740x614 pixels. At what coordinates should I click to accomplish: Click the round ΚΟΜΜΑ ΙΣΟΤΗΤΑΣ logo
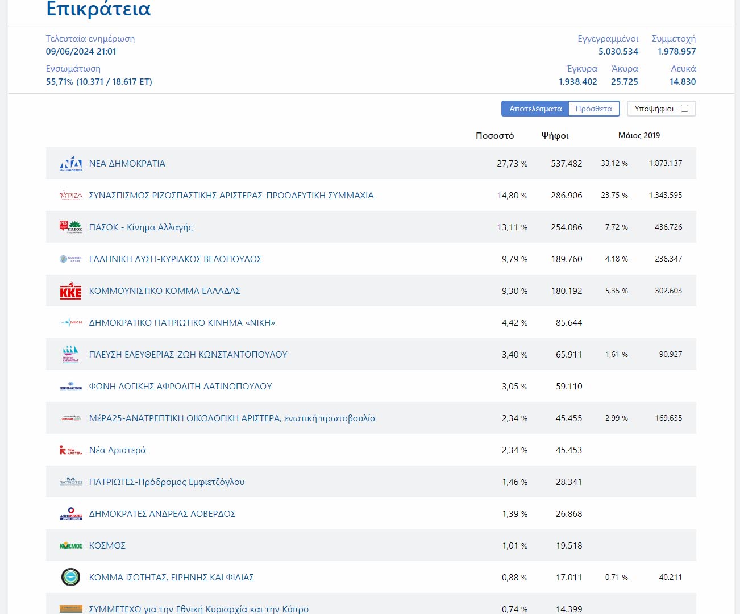[71, 578]
